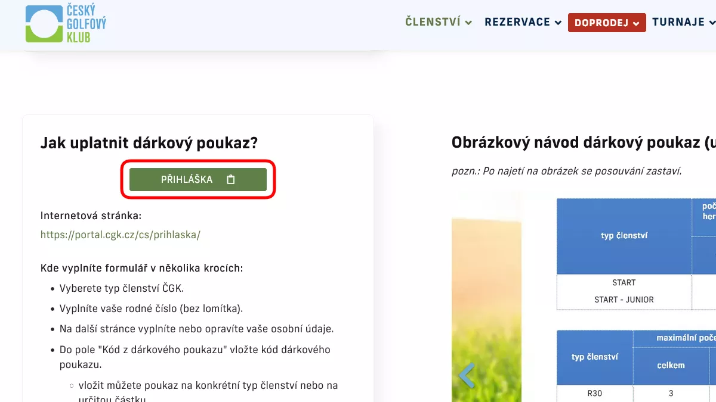
Task: Click the START row in membership table
Action: [624, 282]
